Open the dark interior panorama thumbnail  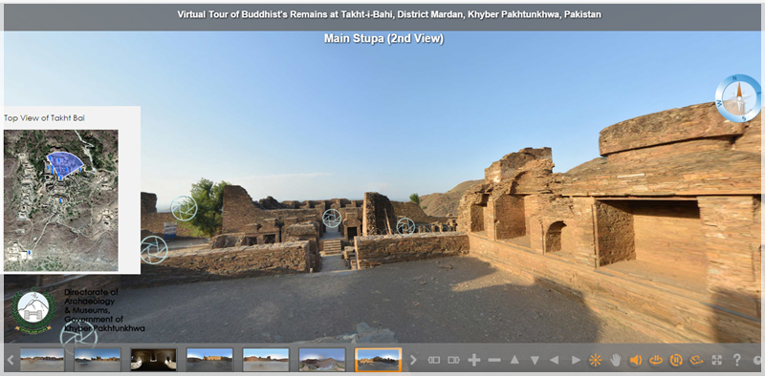click(x=154, y=360)
